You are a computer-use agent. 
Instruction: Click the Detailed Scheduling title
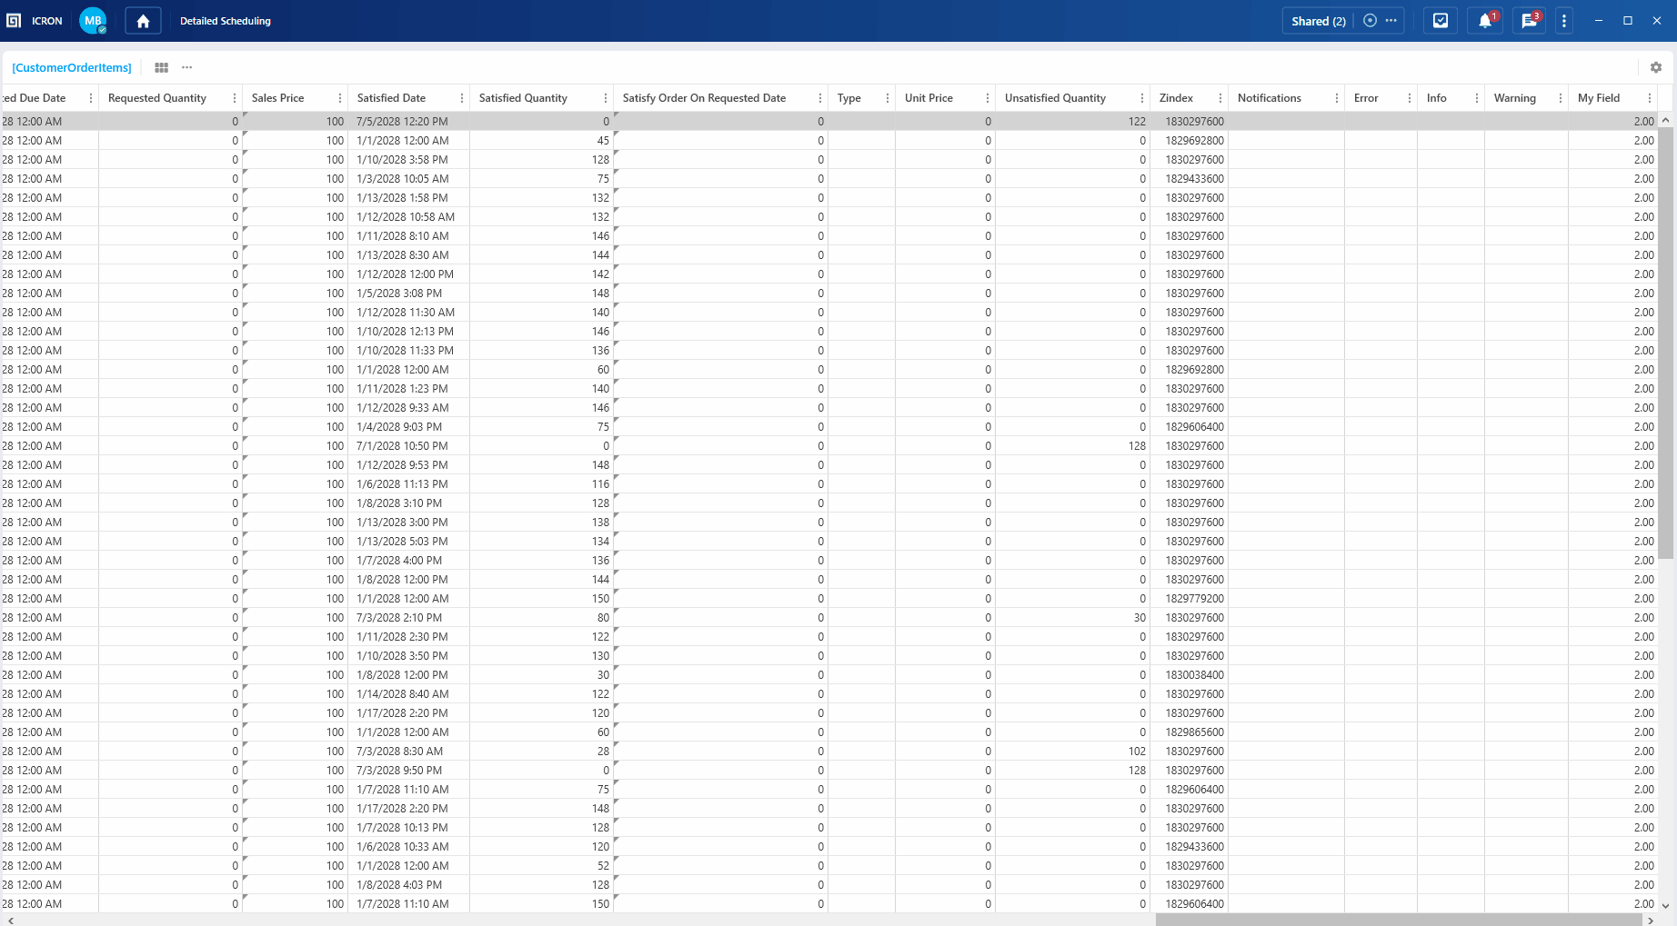click(x=226, y=21)
